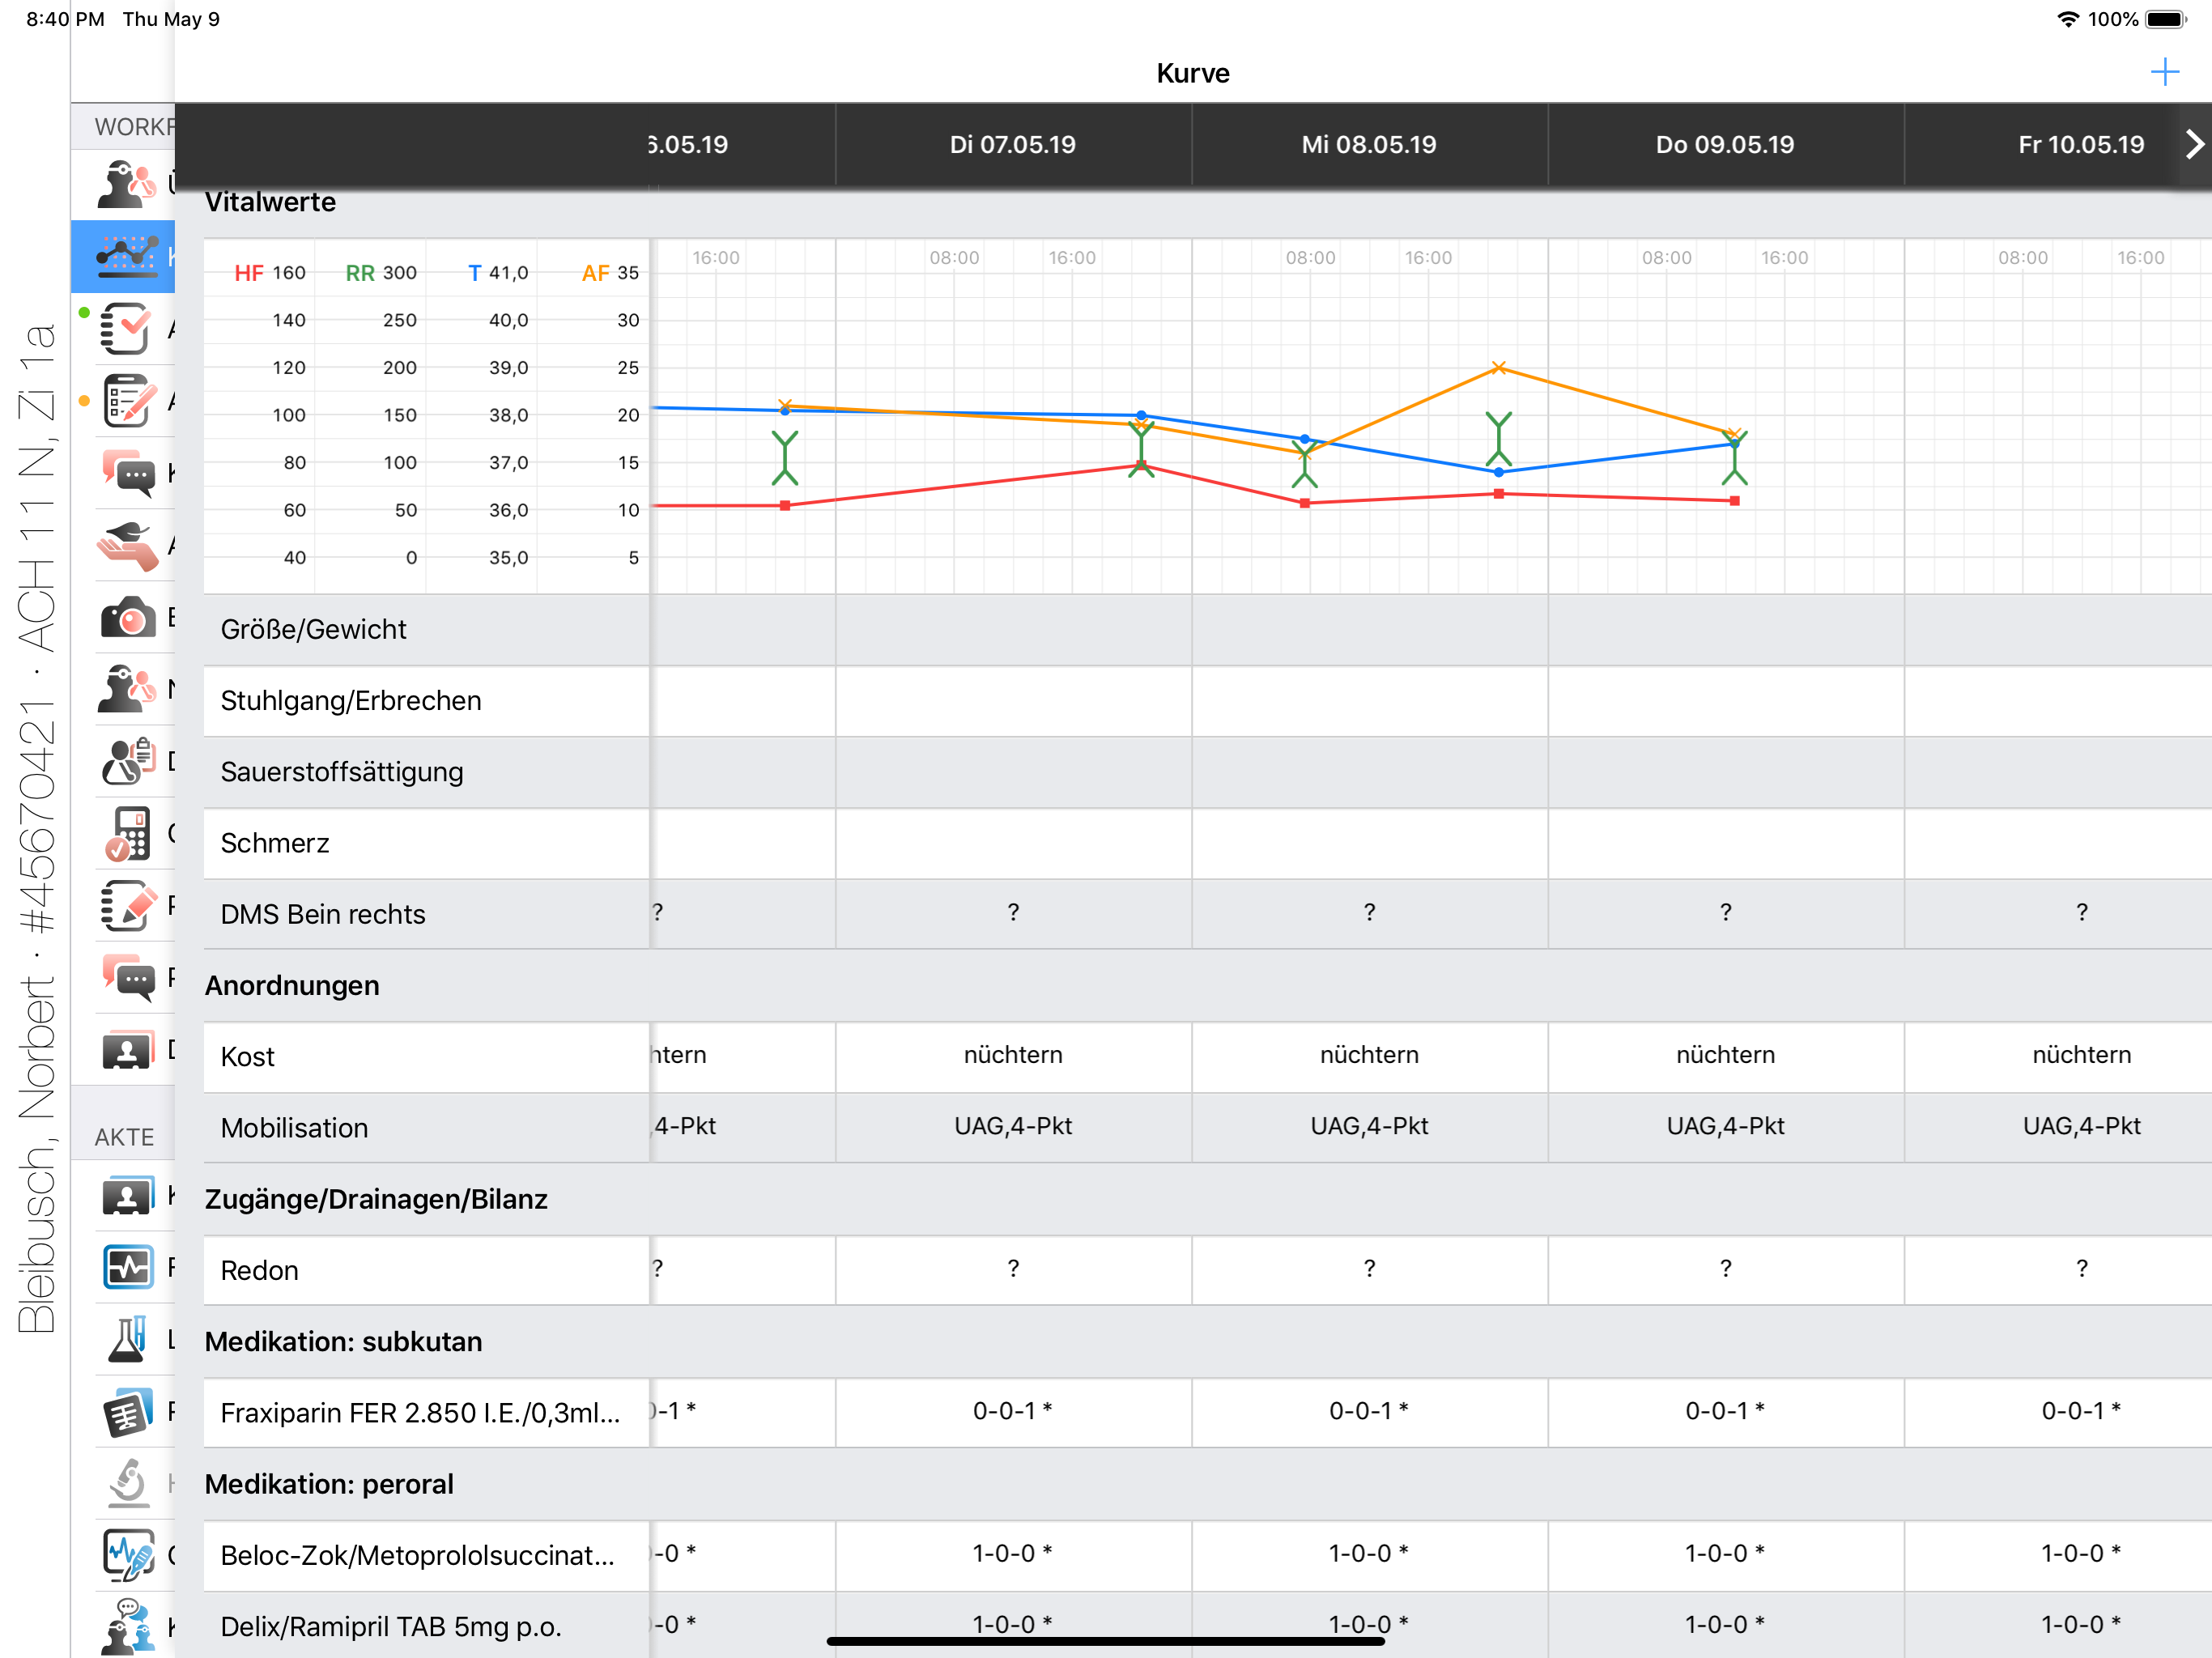Tap the nüchtern Kost cell for Mi 08.05.19
Viewport: 2212px width, 1658px height.
coord(1368,1055)
